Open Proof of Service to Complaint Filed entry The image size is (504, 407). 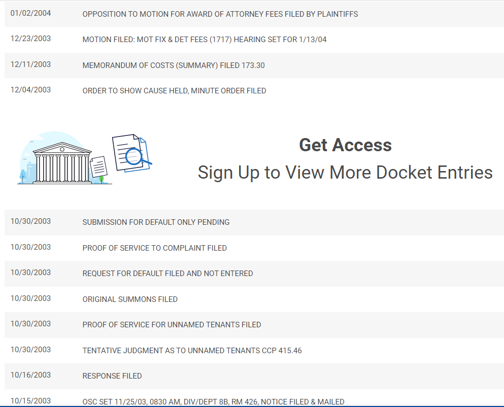(154, 248)
